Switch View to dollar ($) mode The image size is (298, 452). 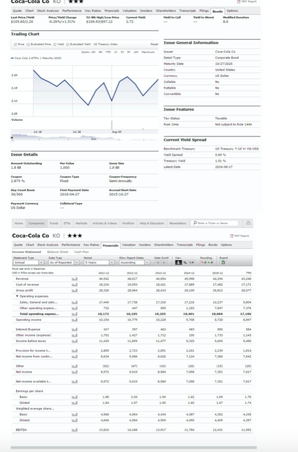(178, 262)
